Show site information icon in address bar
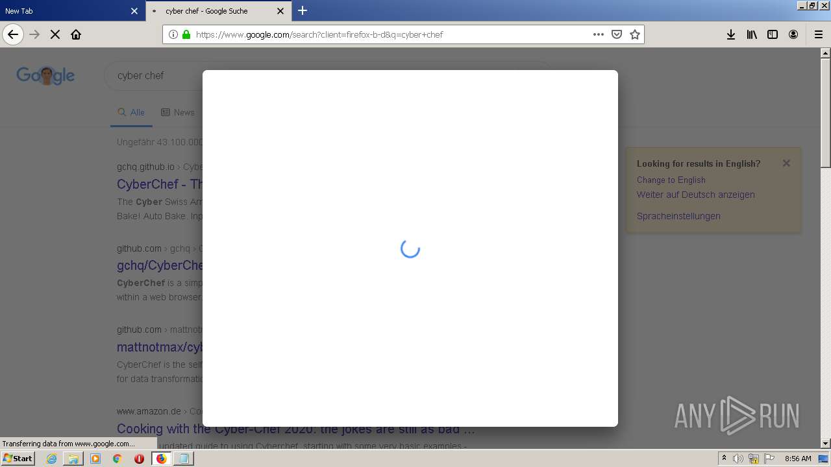Screen dimensions: 831x467 click(173, 34)
